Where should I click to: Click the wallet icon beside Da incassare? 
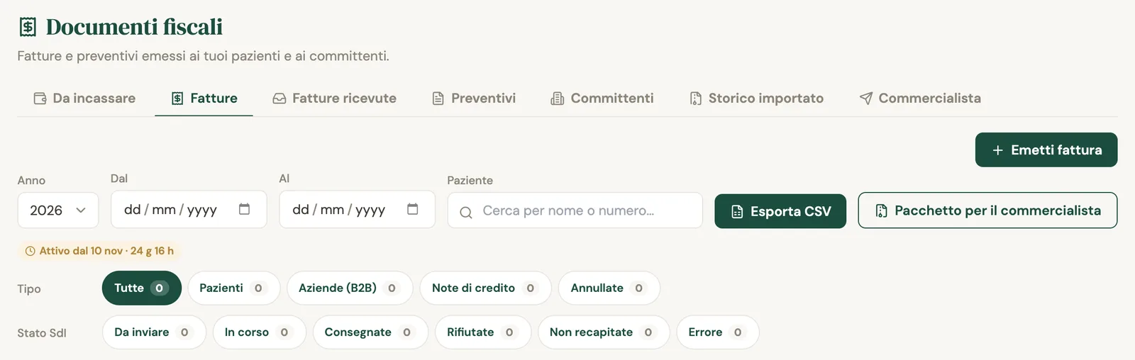coord(40,99)
